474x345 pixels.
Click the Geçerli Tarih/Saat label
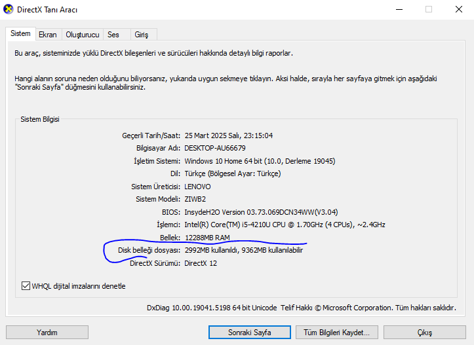click(x=151, y=136)
